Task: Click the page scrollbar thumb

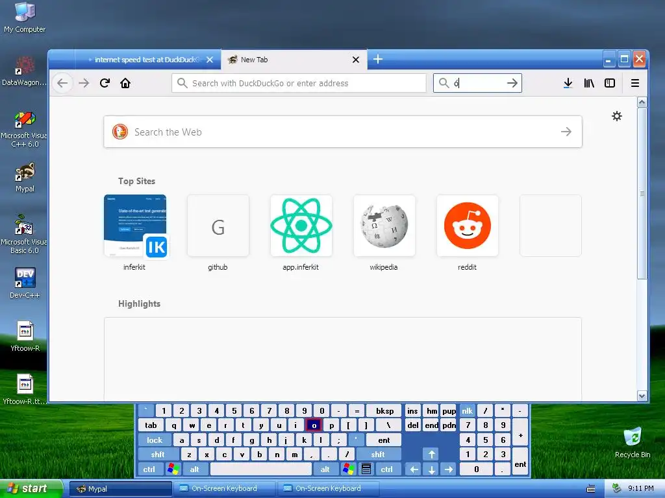Action: [642, 193]
